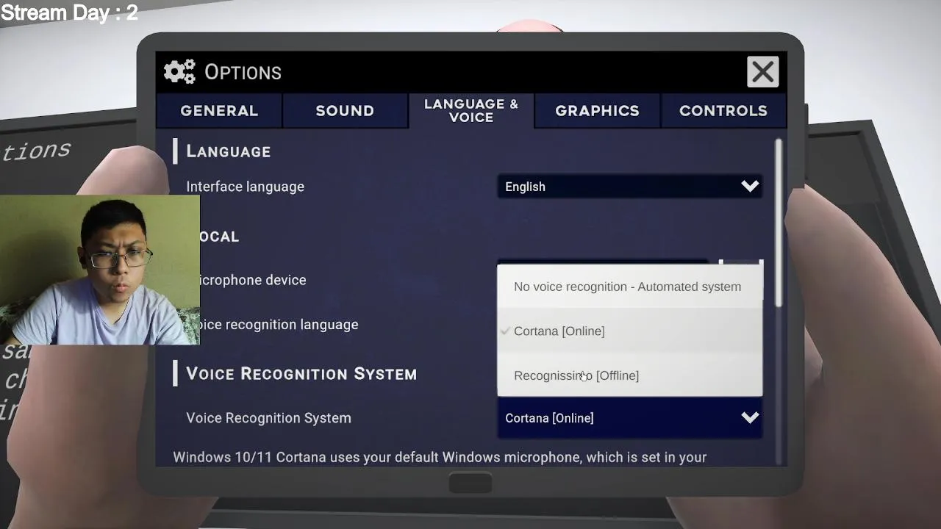
Task: Go to the Graphics tab
Action: (597, 110)
